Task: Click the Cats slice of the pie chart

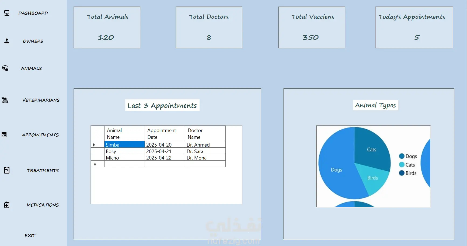Action: (372, 149)
